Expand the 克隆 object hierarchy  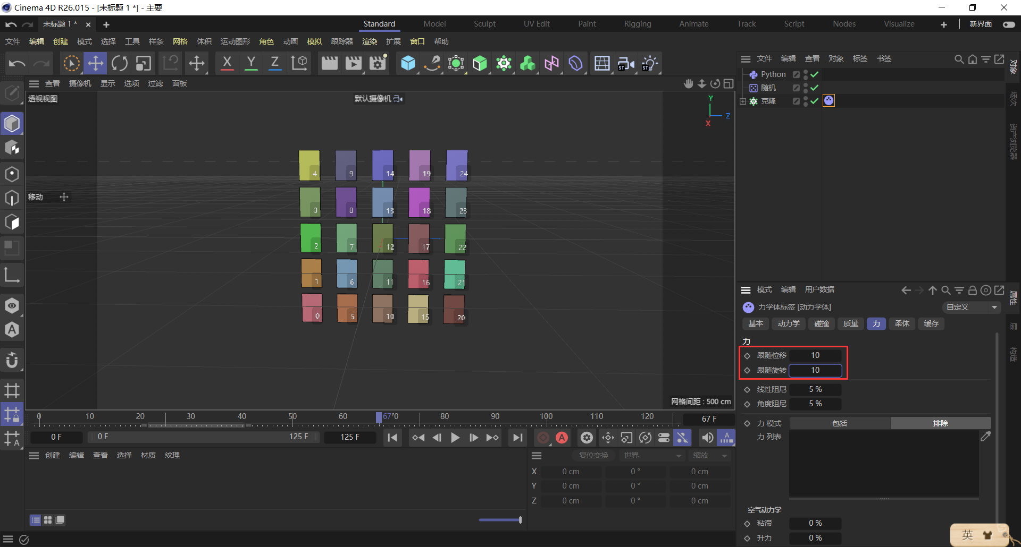coord(743,101)
